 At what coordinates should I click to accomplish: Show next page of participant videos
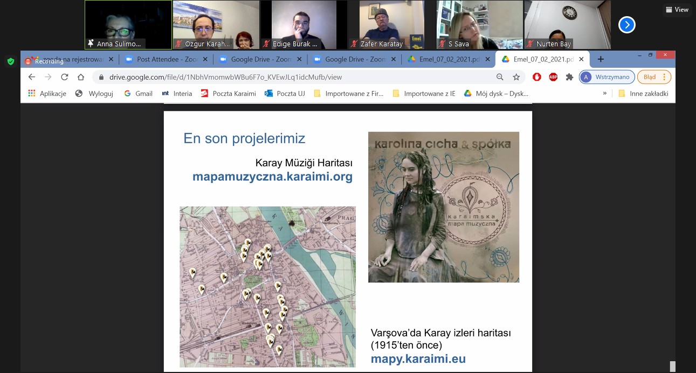tap(626, 25)
